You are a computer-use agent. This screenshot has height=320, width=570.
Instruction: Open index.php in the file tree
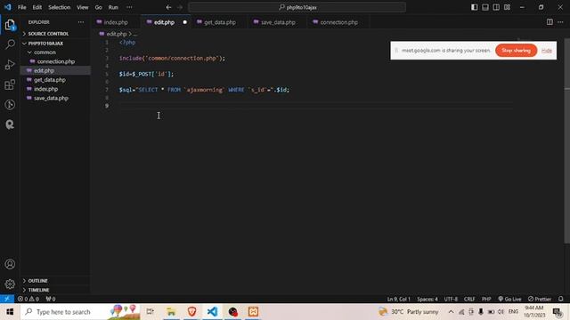click(45, 89)
